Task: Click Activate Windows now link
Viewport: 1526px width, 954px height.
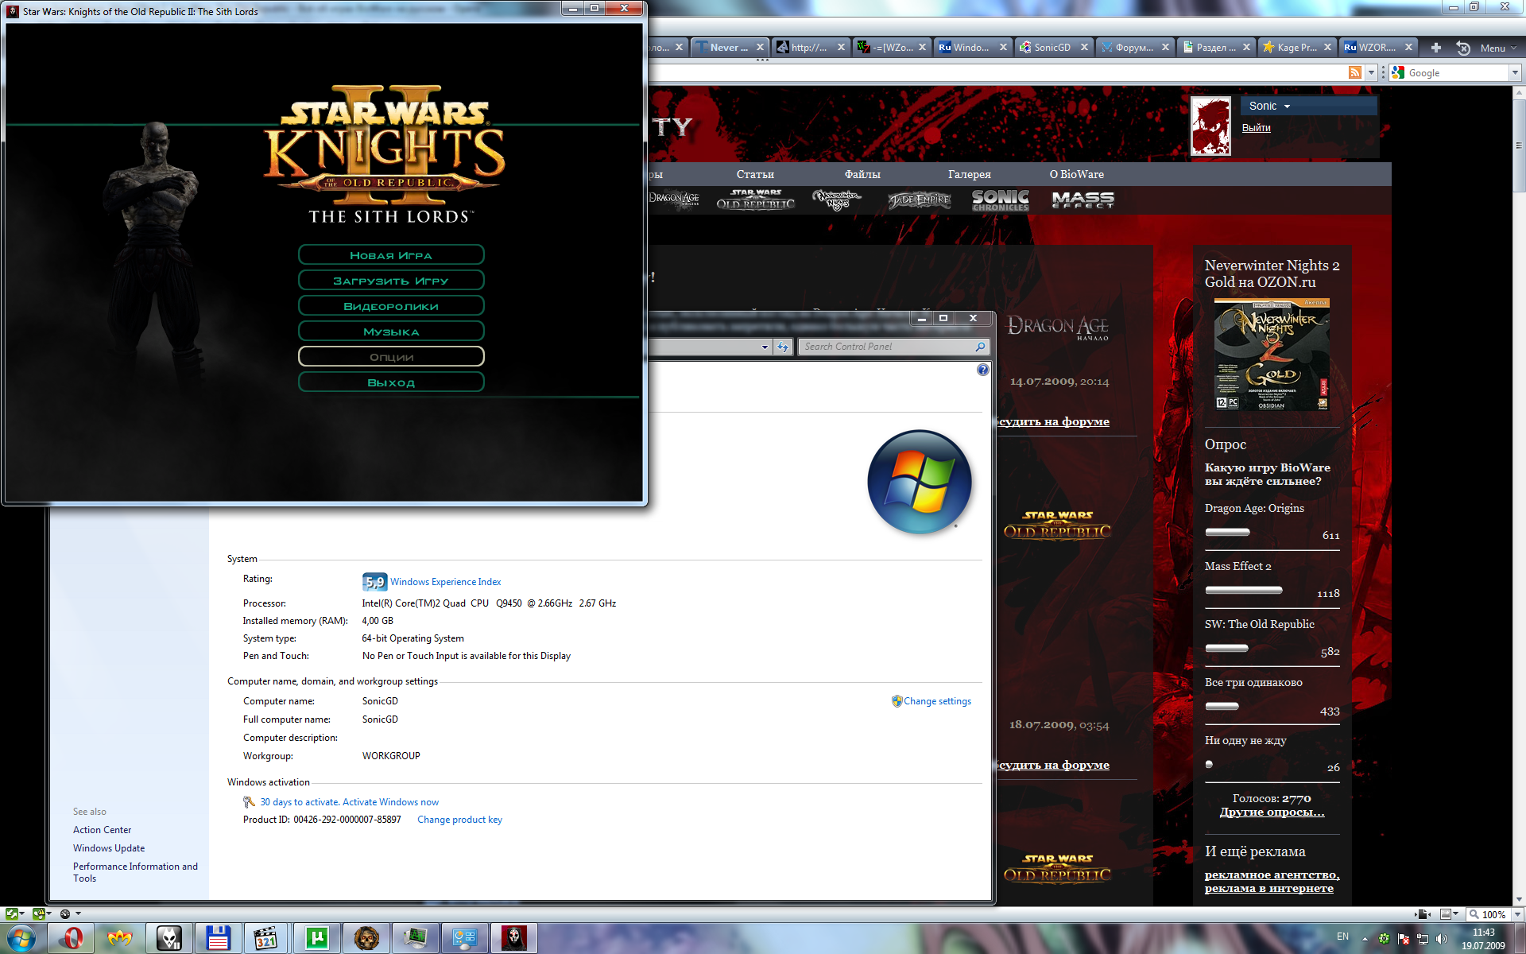Action: click(x=390, y=802)
